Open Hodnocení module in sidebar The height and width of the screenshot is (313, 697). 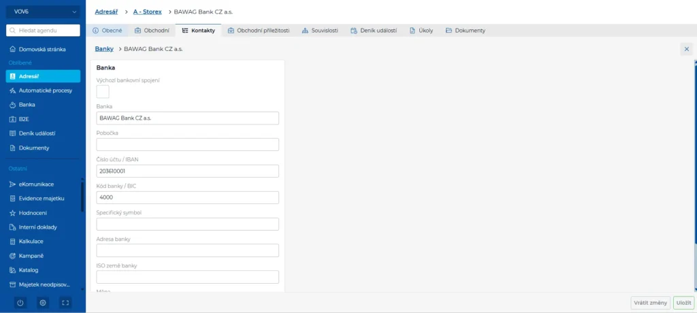pyautogui.click(x=33, y=213)
